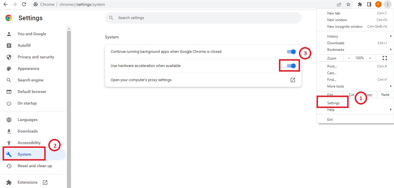Click the Privacy and security shield icon
The height and width of the screenshot is (188, 394).
pyautogui.click(x=9, y=57)
